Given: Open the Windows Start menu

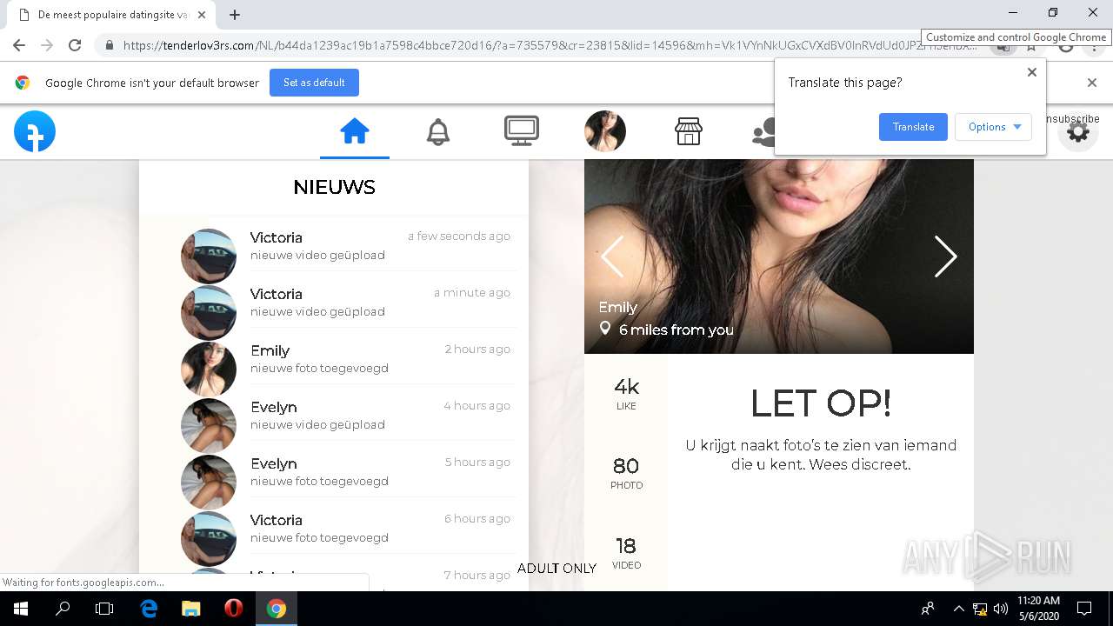Looking at the screenshot, I should click(x=21, y=609).
